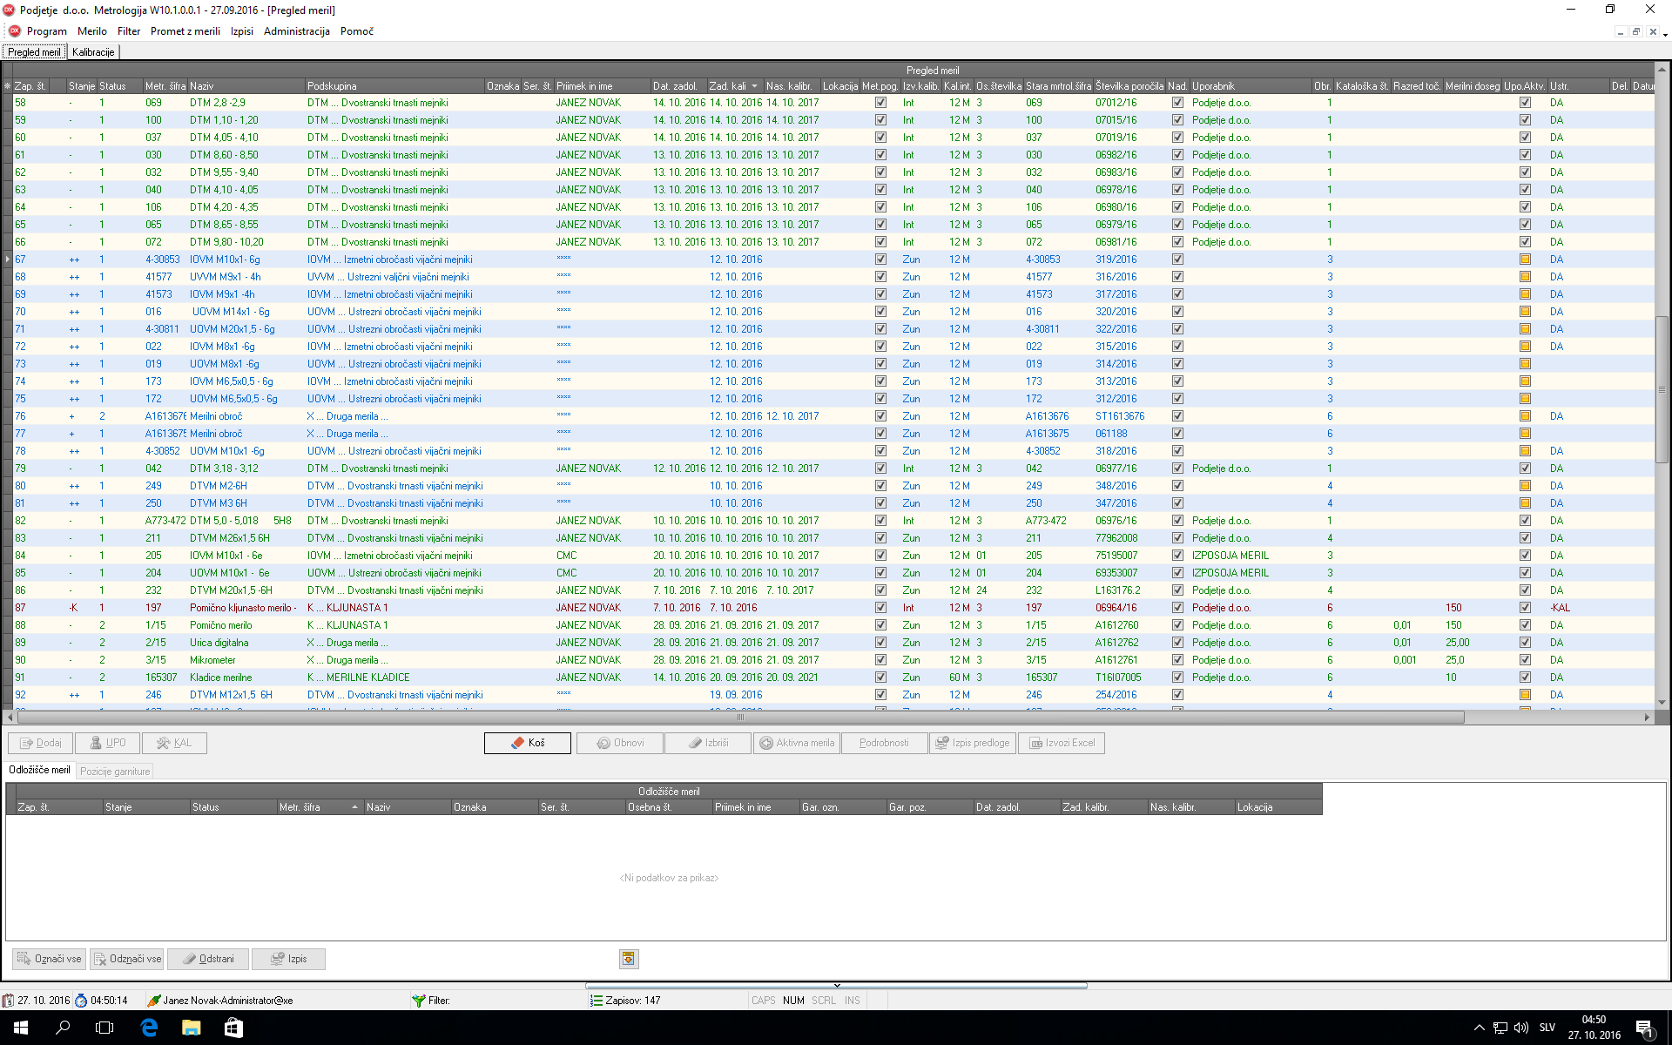The image size is (1672, 1045).
Task: Click the application logo icon left of Program menu
Action: 14,31
